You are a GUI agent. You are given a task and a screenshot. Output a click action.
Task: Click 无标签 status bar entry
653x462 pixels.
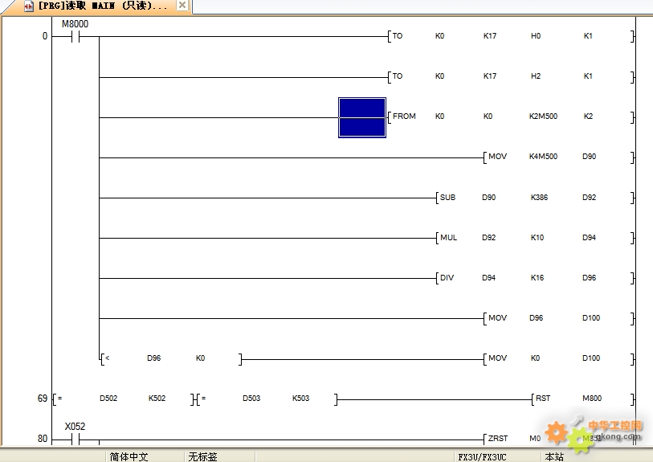tap(203, 457)
